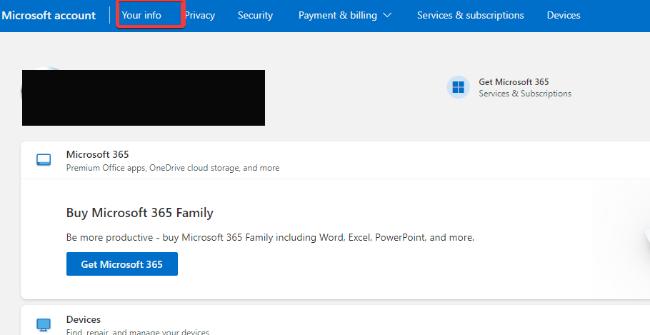Click the Services & Subscriptions subtitle text

pos(525,94)
